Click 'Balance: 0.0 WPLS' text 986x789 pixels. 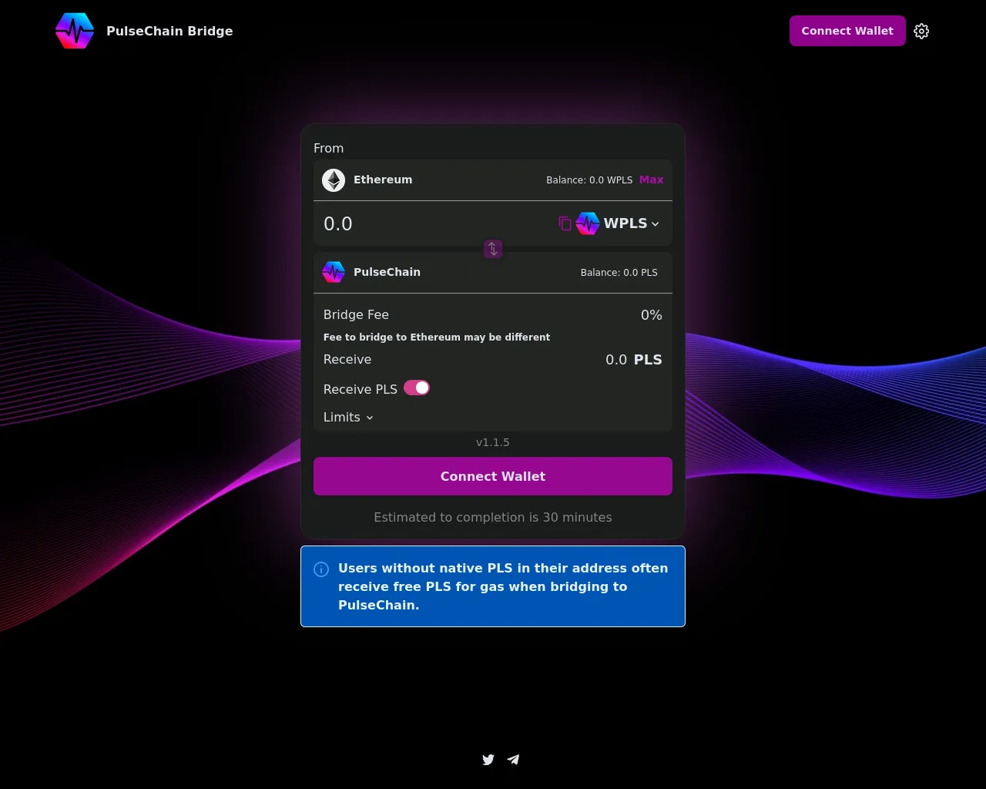pos(589,180)
